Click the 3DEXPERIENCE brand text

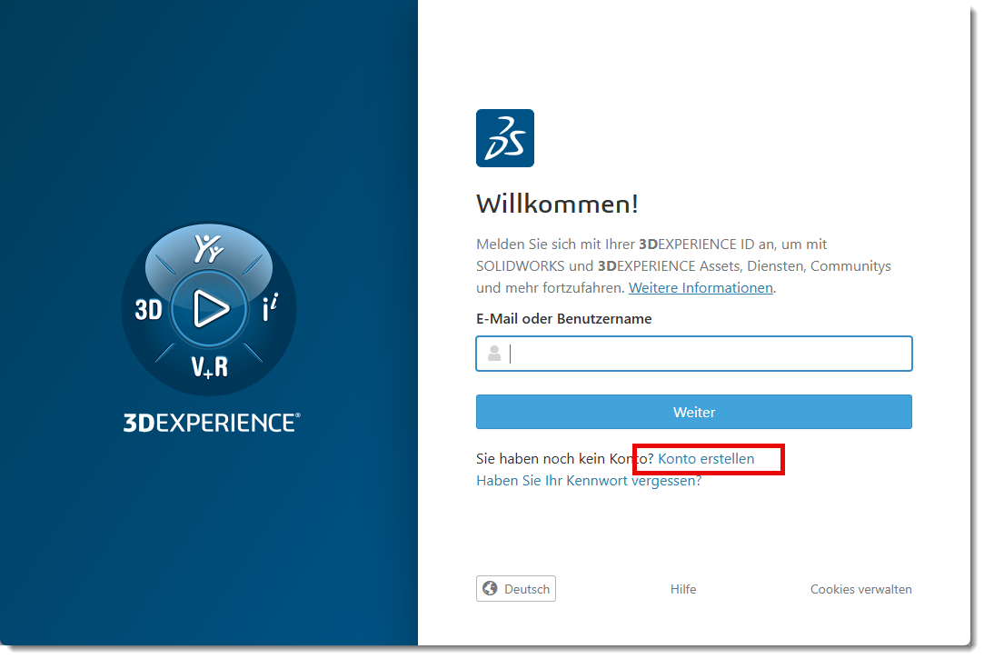(212, 423)
